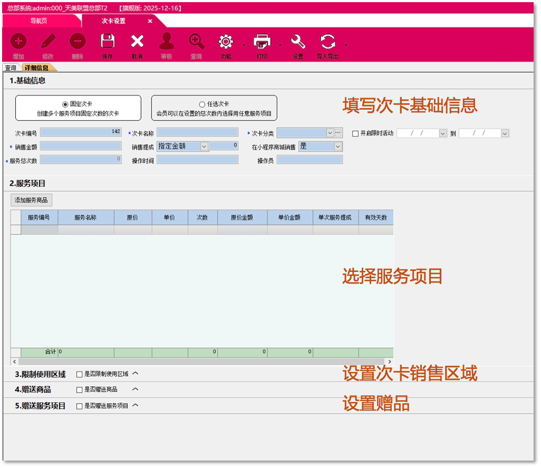Click the 次卡名称 input field
Viewport: 541px width, 468px height.
197,132
